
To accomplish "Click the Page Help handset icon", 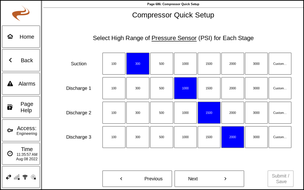I will 10,107.
